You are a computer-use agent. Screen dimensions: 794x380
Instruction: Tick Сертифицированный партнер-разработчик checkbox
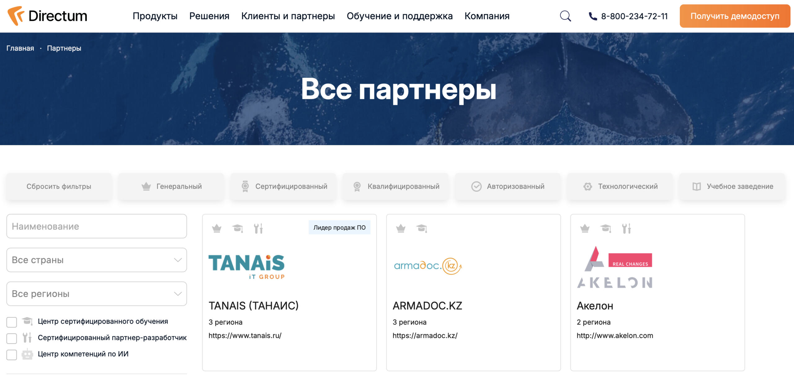click(x=12, y=338)
